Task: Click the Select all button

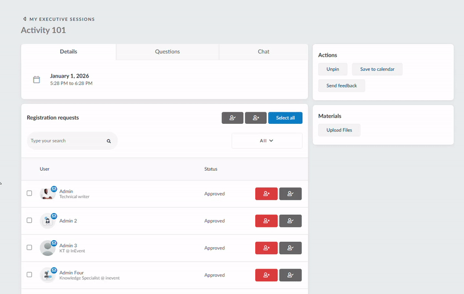Action: pyautogui.click(x=285, y=118)
